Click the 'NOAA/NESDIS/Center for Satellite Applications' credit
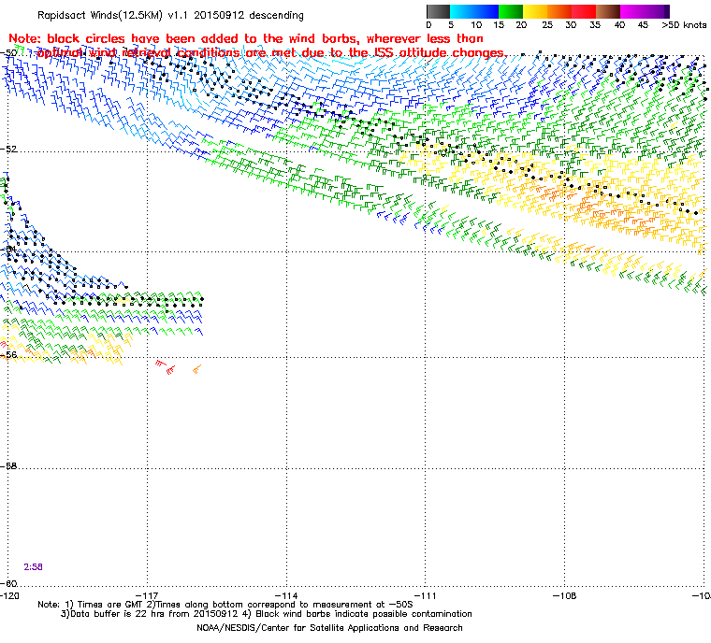 click(x=329, y=628)
